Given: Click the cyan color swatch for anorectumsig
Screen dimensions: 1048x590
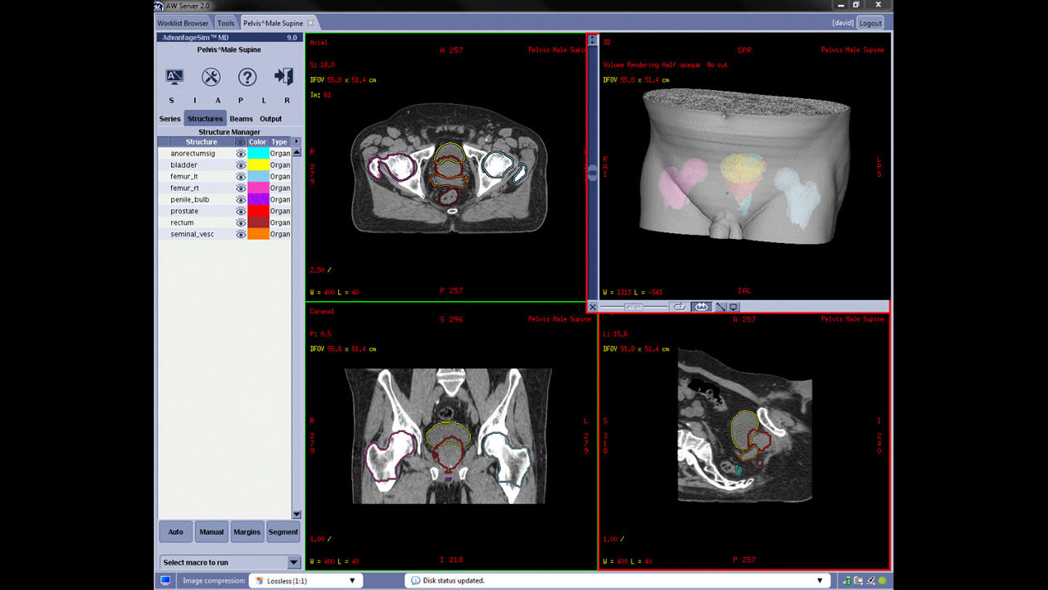Looking at the screenshot, I should (258, 153).
